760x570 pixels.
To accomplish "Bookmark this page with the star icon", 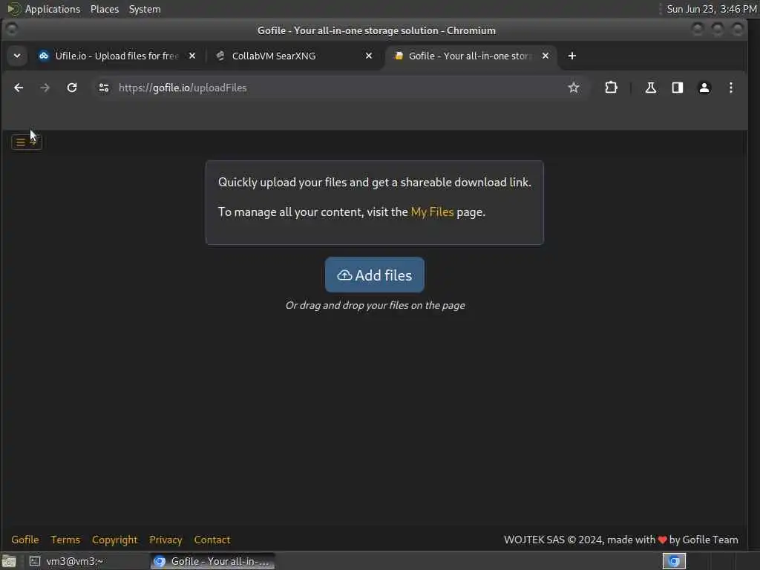I will coord(574,88).
